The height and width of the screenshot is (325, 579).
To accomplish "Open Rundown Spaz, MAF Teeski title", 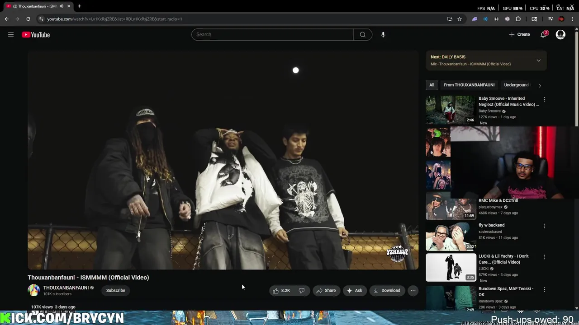I will (506, 292).
